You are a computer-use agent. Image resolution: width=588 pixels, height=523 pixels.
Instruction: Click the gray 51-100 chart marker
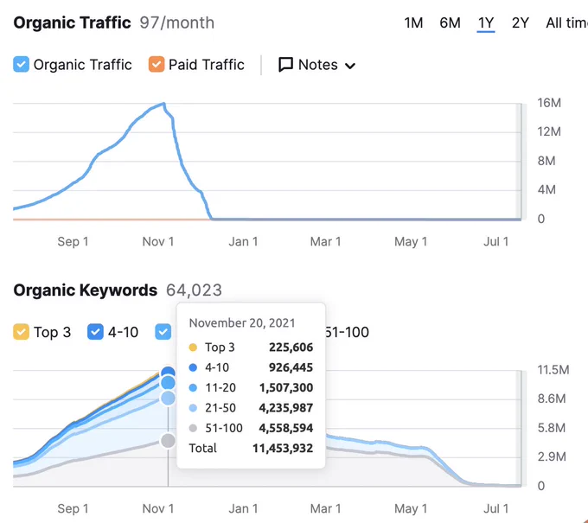tap(168, 441)
